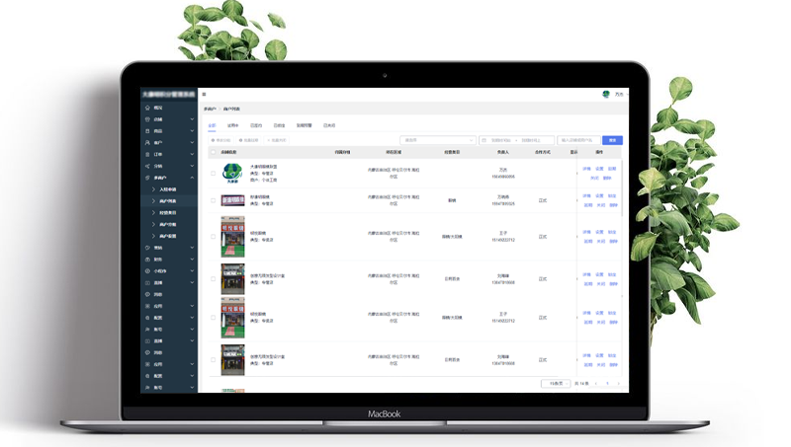
Task: Click the share-shaped 分销 icon
Action: click(147, 166)
